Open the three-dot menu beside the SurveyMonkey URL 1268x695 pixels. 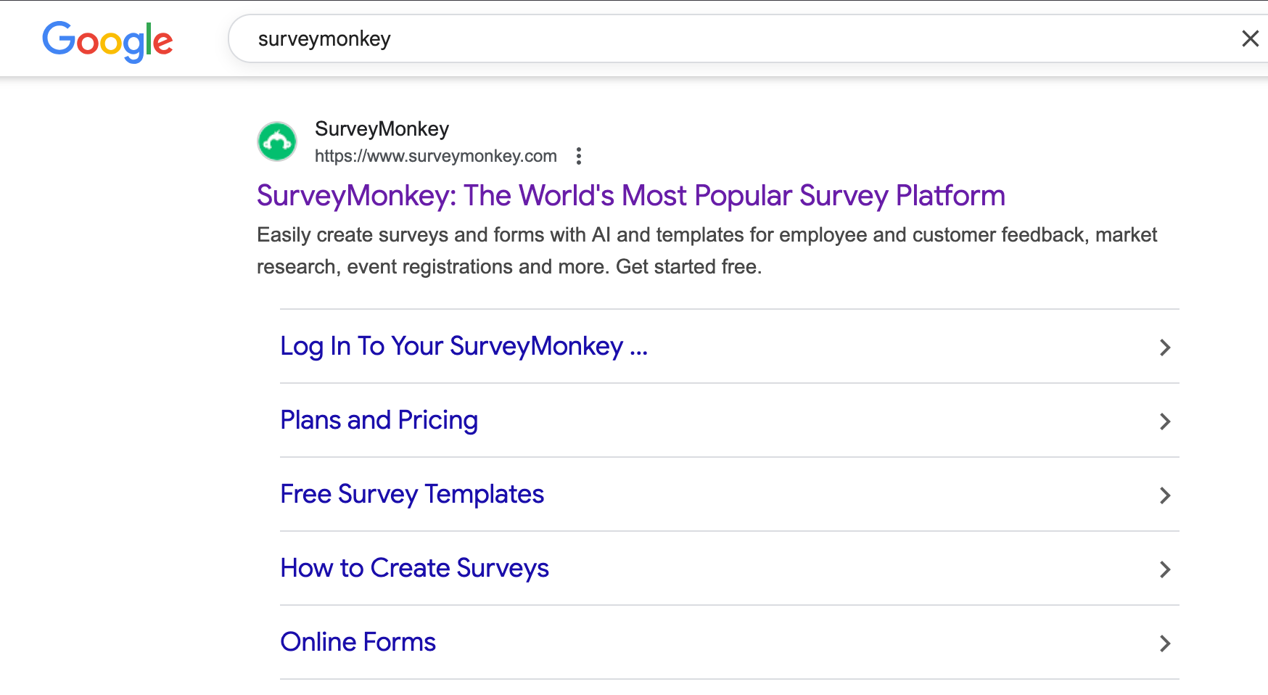[578, 156]
